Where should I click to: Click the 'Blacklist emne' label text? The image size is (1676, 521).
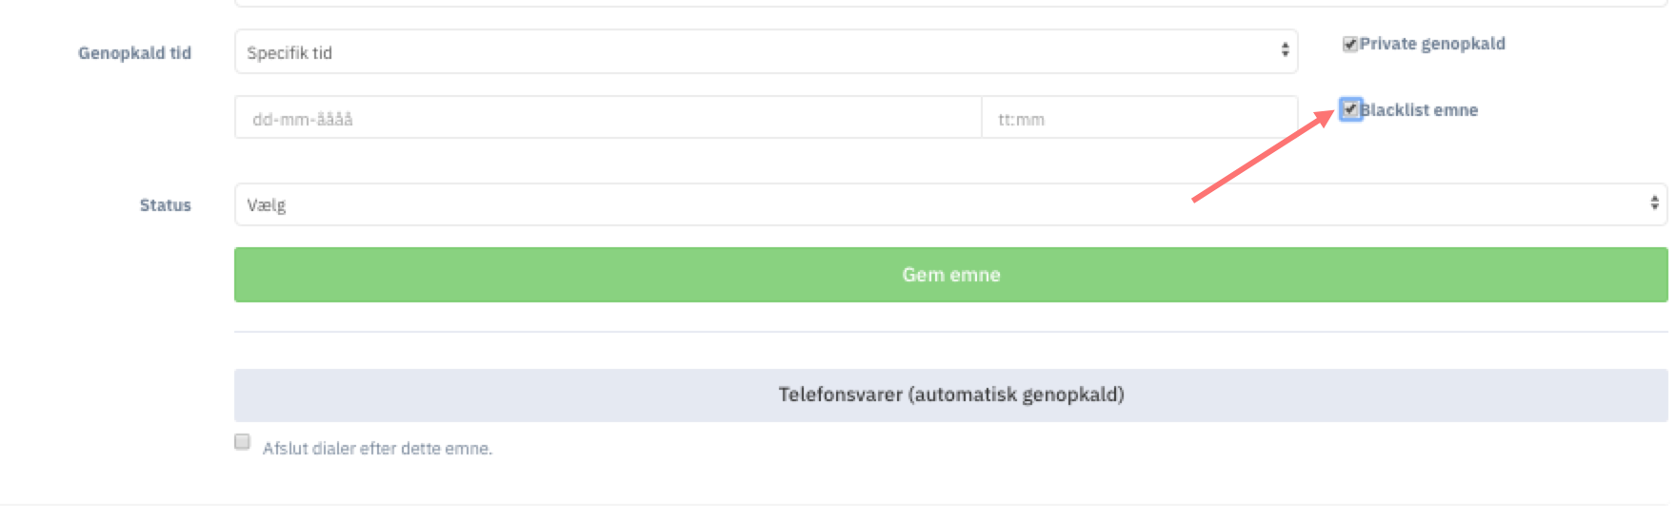(1419, 110)
